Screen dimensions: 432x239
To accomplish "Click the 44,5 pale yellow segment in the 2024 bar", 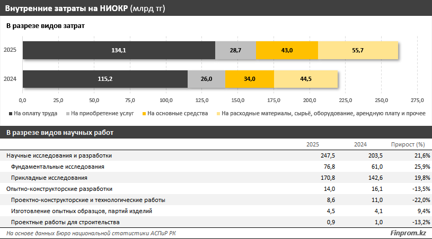I will [306, 79].
